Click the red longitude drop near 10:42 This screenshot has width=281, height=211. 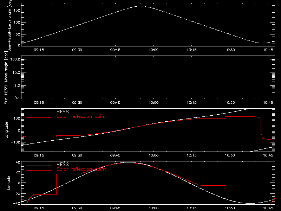click(261, 127)
